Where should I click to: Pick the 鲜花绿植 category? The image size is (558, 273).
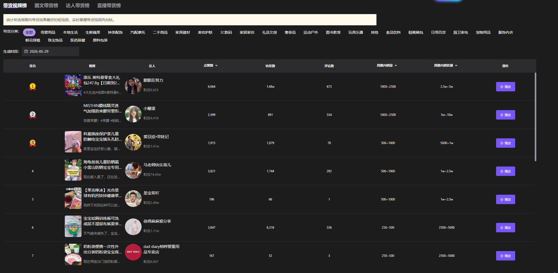coord(33,40)
